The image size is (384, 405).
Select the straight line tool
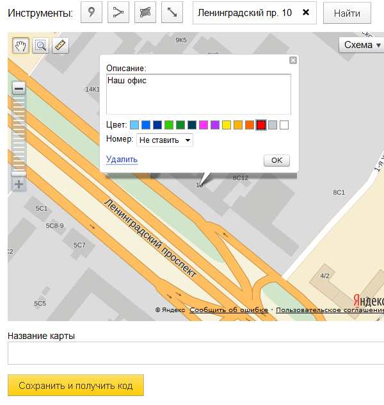[172, 12]
